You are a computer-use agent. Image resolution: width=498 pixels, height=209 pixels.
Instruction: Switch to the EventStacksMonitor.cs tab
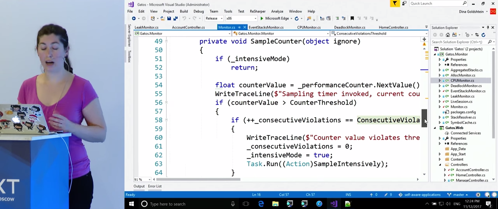click(266, 27)
